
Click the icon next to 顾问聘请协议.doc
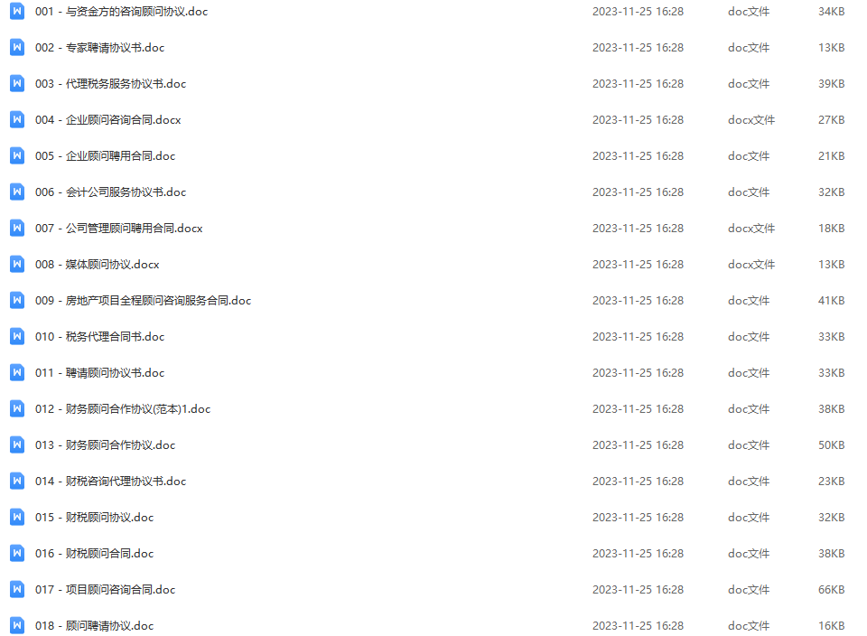(x=17, y=625)
